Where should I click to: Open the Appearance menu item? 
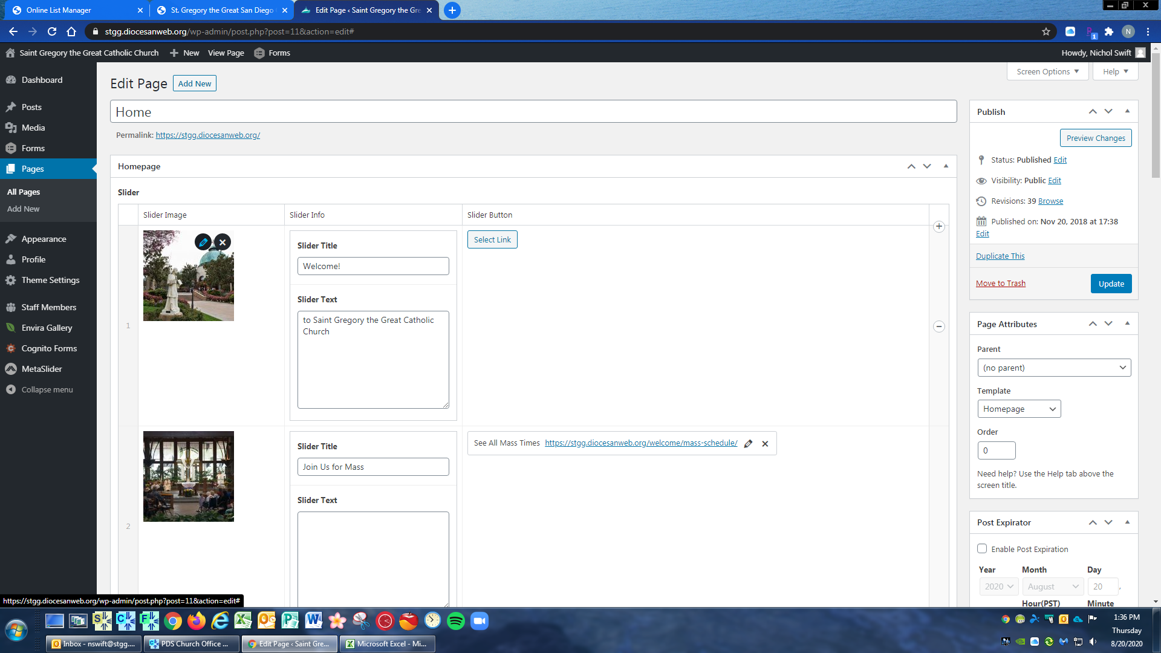click(44, 239)
